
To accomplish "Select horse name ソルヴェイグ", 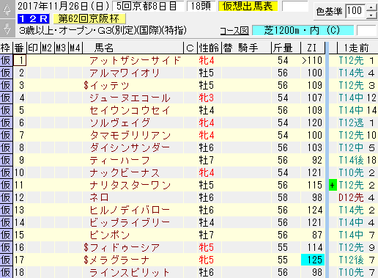I will [119, 122].
